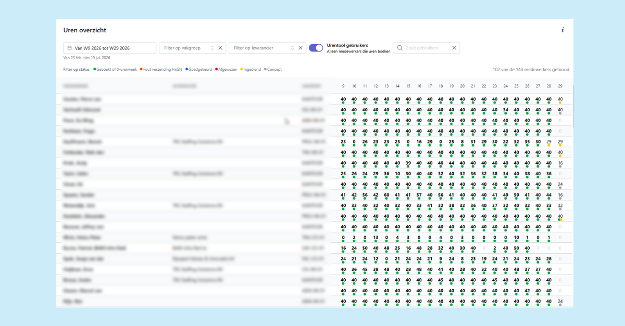Filter on status 'Goedgekeurd'
Image resolution: width=625 pixels, height=326 pixels.
tap(198, 69)
